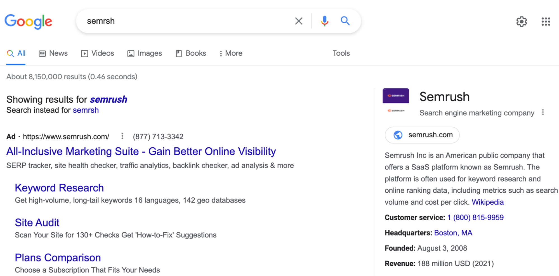This screenshot has height=276, width=559.
Task: Click the magnifier search button
Action: pyautogui.click(x=345, y=21)
